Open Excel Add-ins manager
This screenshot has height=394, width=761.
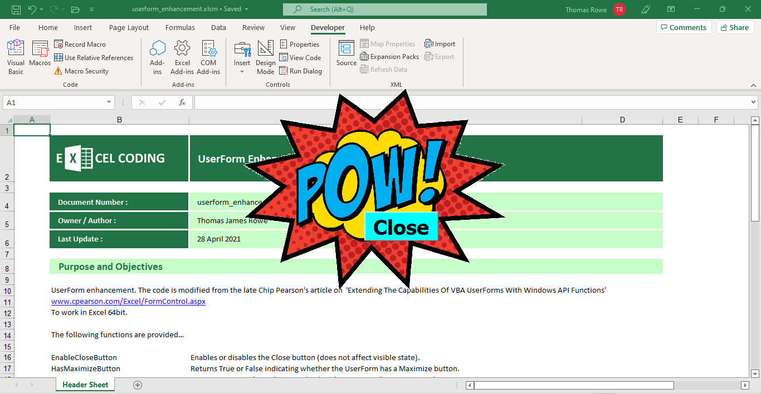click(182, 57)
